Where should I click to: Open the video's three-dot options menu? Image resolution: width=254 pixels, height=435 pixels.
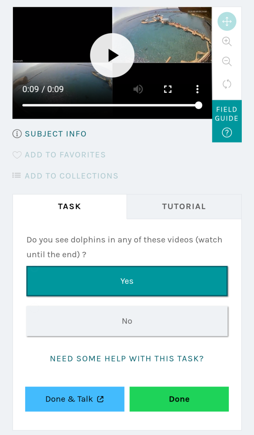tap(197, 89)
